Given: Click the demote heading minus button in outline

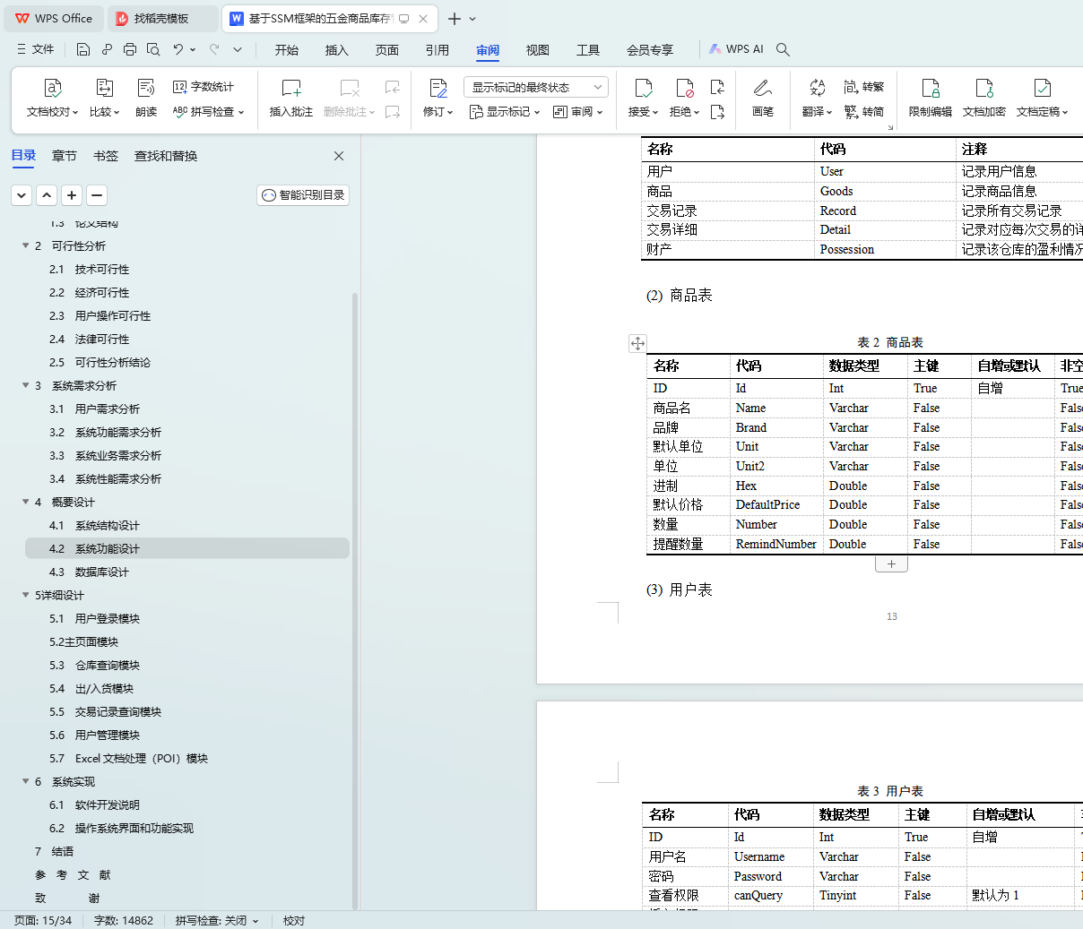Looking at the screenshot, I should (x=97, y=195).
